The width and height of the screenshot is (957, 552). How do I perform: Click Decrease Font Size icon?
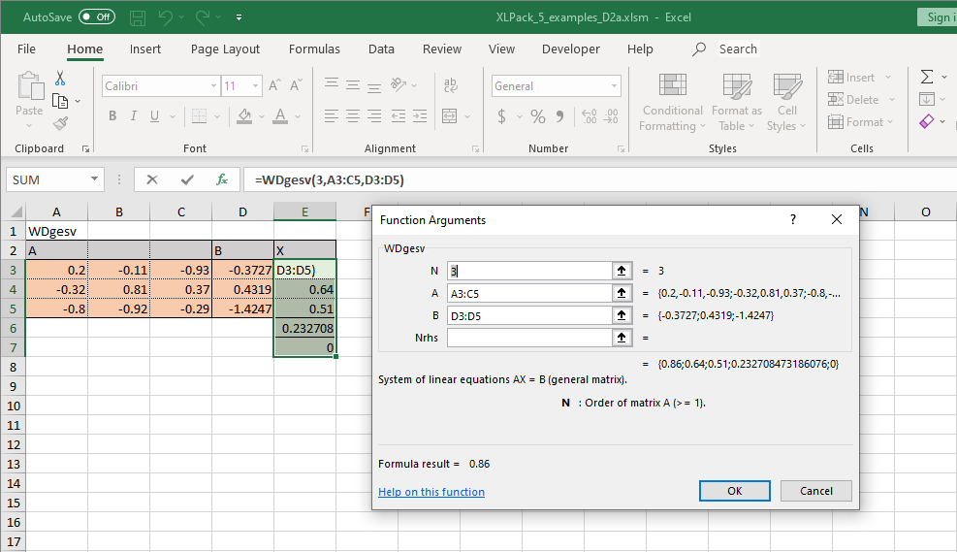pyautogui.click(x=296, y=85)
